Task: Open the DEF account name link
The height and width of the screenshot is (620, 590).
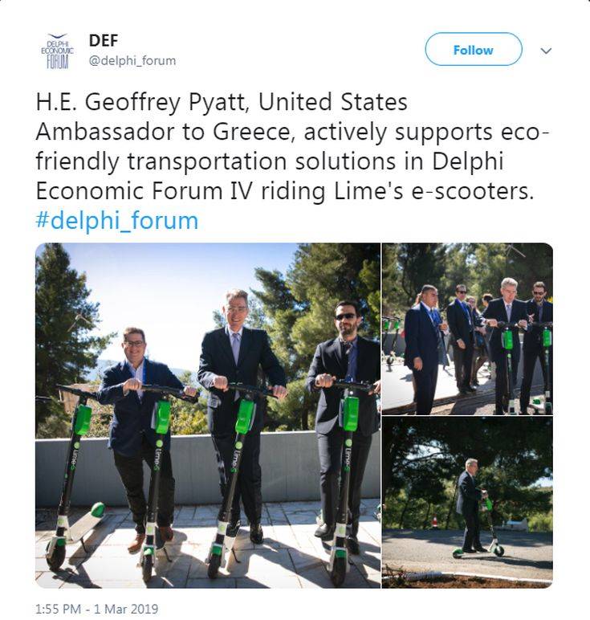Action: (104, 40)
